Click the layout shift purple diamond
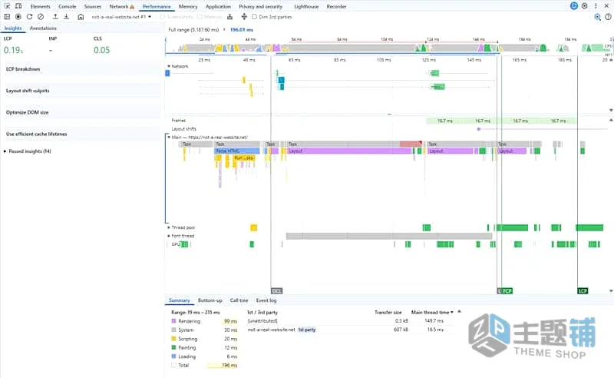The height and width of the screenshot is (378, 614). (x=478, y=129)
